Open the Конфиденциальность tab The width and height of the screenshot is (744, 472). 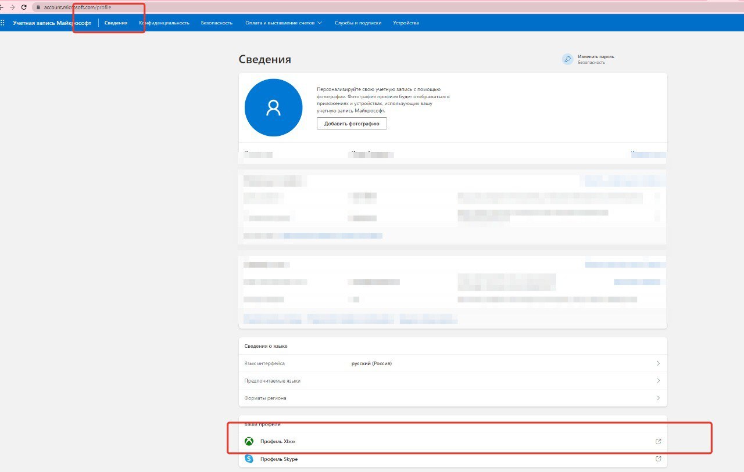point(164,23)
